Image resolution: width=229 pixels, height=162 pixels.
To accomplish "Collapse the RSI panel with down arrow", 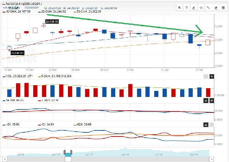I will (212, 101).
